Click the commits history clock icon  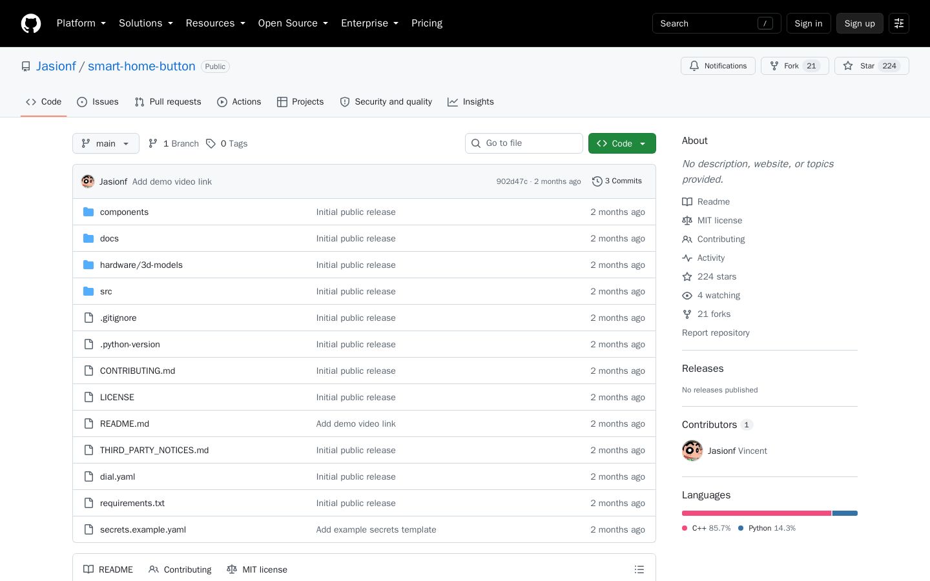coord(597,181)
